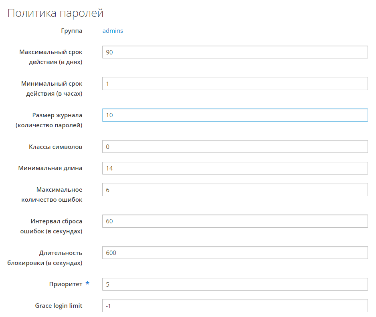Select the history size field containing 10
This screenshot has width=376, height=317.
pos(235,115)
